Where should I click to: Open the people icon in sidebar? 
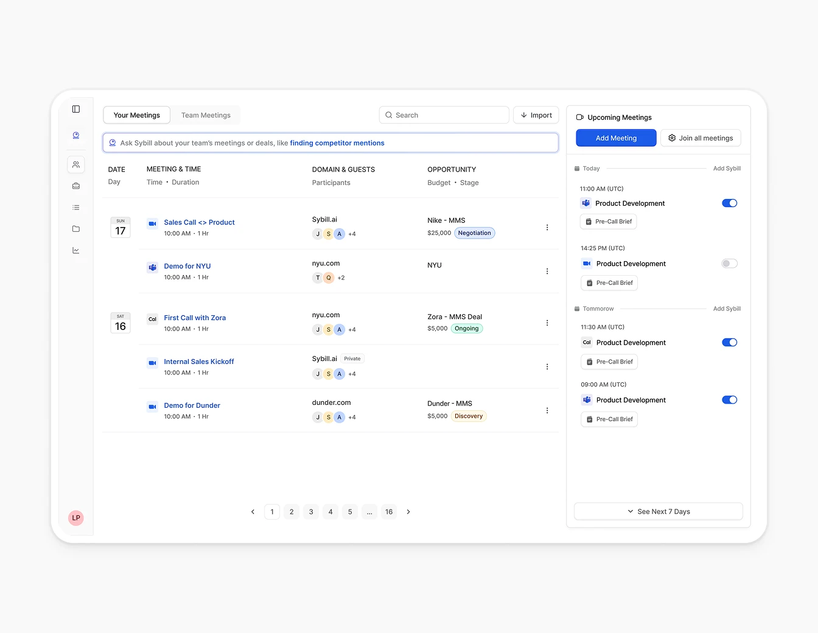[x=76, y=164]
